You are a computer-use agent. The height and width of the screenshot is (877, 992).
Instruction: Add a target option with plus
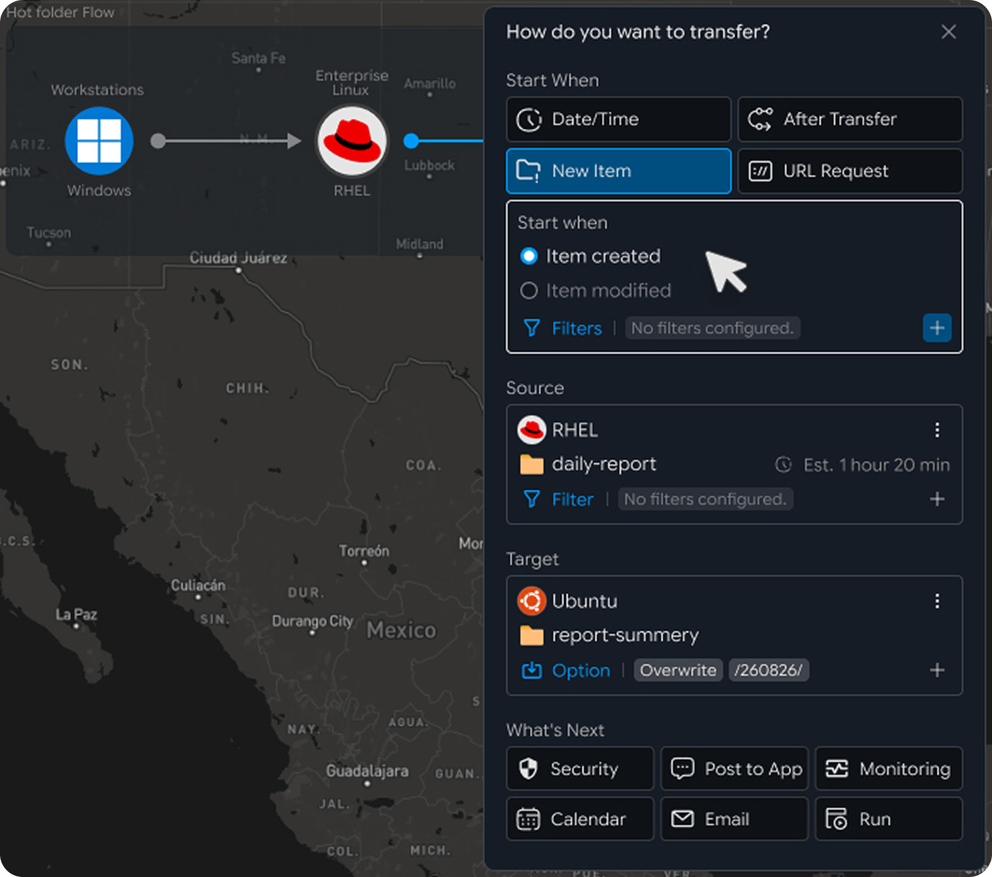click(x=937, y=670)
